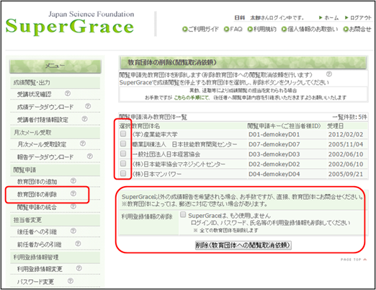This screenshot has width=376, height=290.
Task: Open パスワード変更 in the menu
Action: click(x=35, y=281)
